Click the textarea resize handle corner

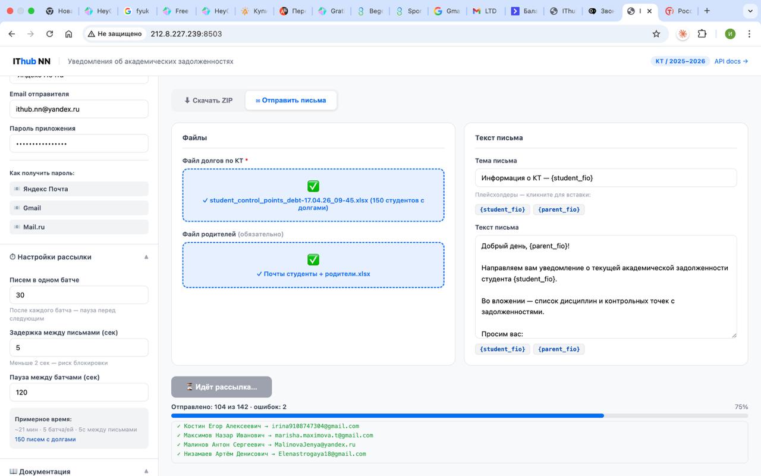click(734, 335)
